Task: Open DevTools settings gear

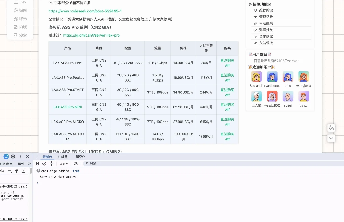Action: point(13,157)
